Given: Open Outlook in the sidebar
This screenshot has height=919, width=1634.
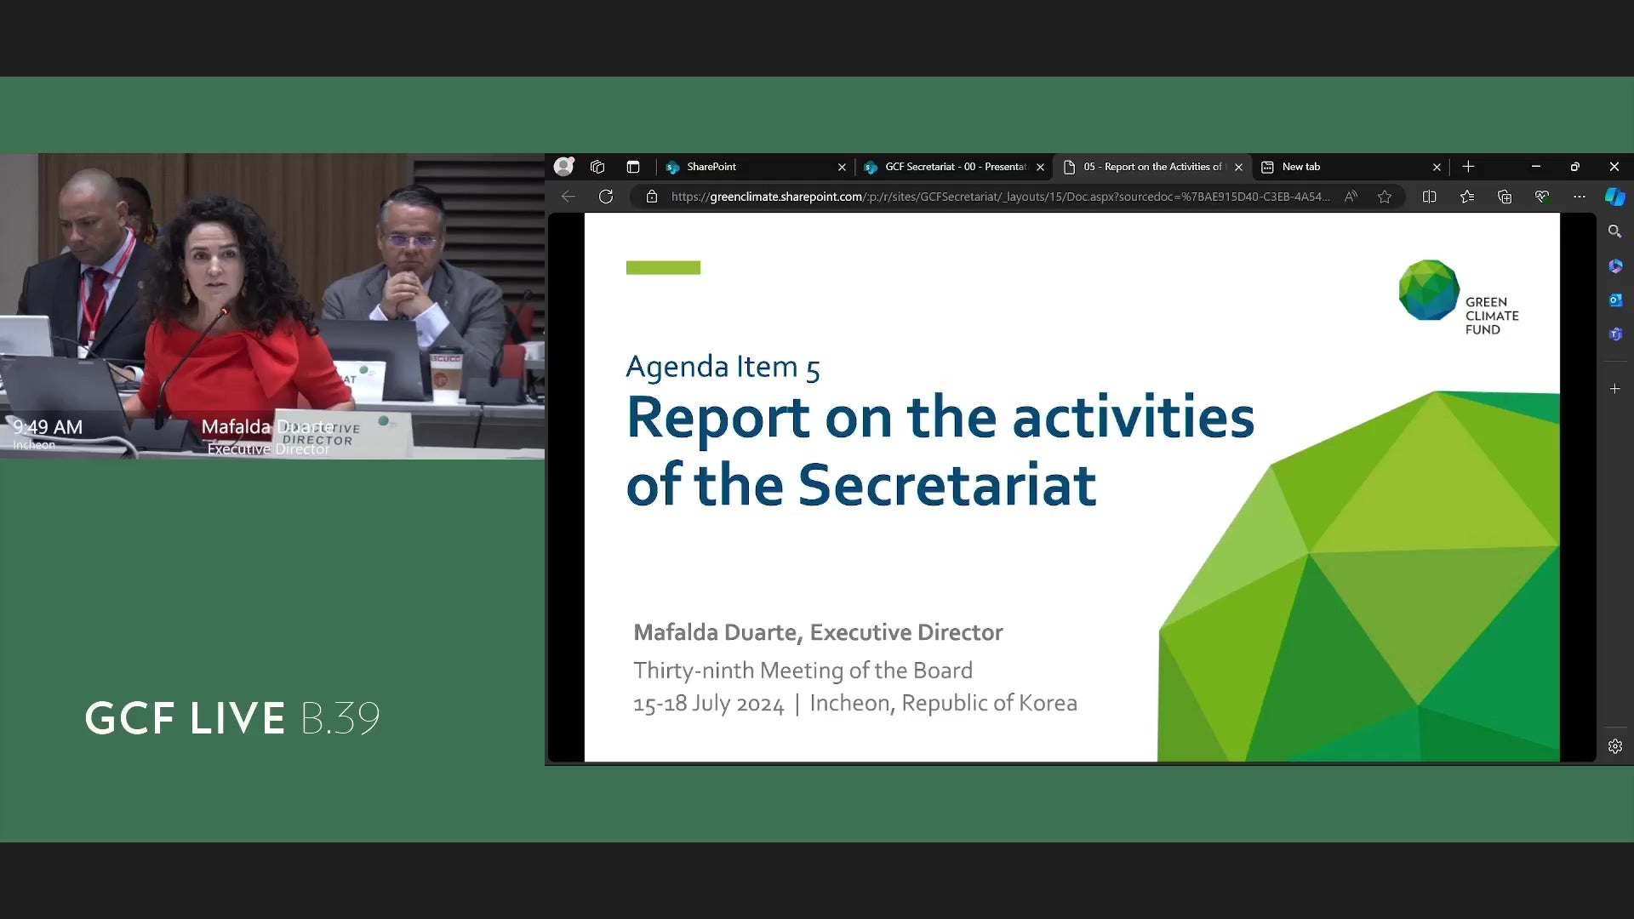Looking at the screenshot, I should pos(1615,300).
